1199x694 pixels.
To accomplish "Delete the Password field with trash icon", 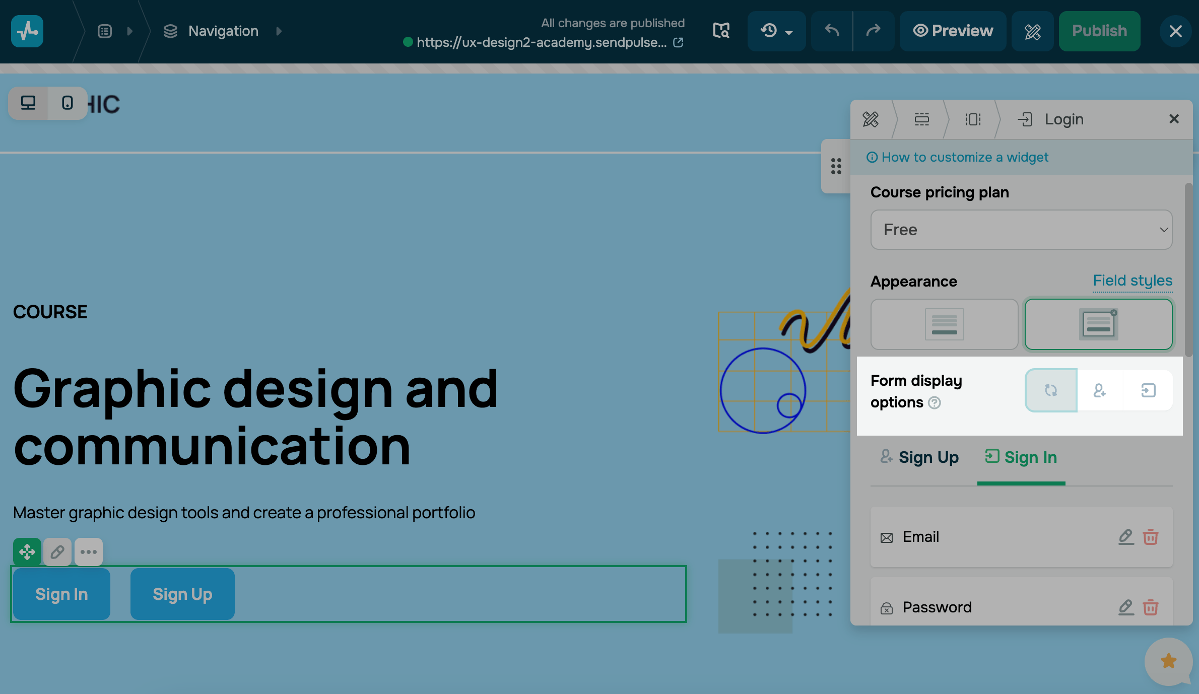I will click(1151, 607).
